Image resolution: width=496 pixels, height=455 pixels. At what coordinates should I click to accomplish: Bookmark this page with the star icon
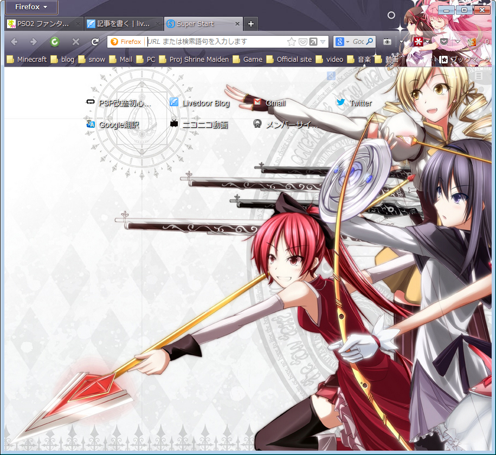291,42
